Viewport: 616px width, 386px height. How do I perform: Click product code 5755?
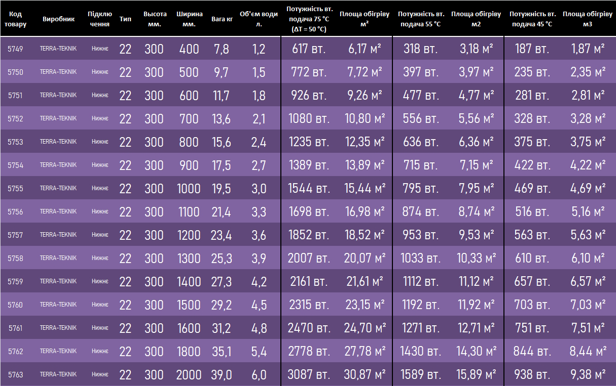[15, 189]
